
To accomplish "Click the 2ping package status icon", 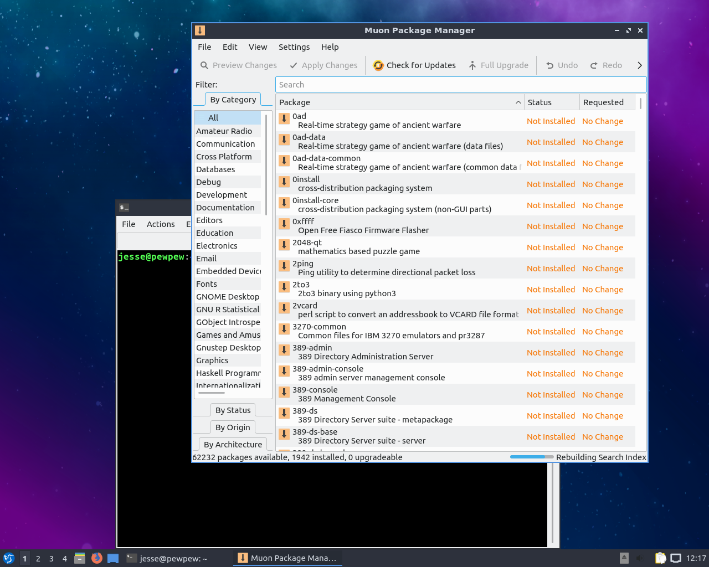I will [284, 265].
